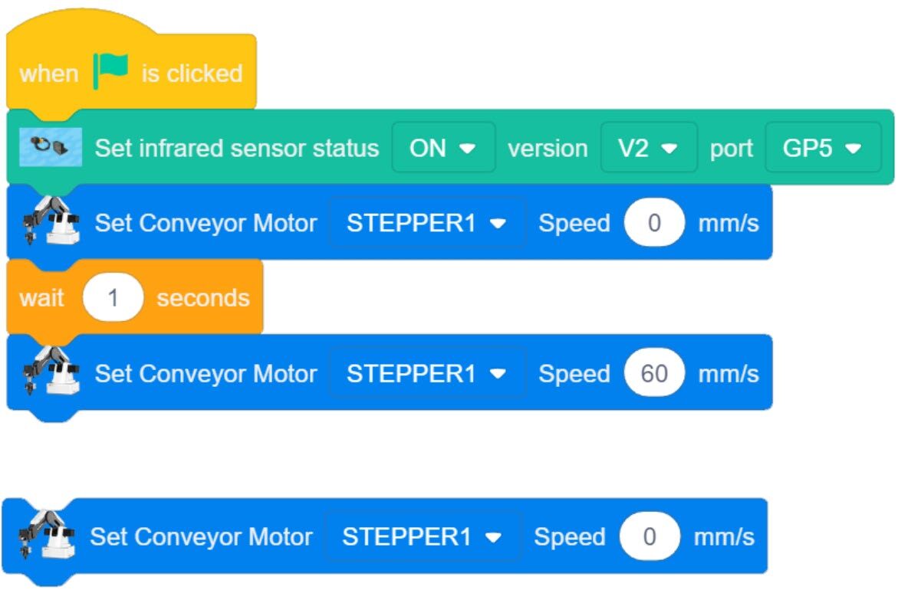This screenshot has width=898, height=590.
Task: Open the V2 version dropdown
Action: click(x=649, y=148)
